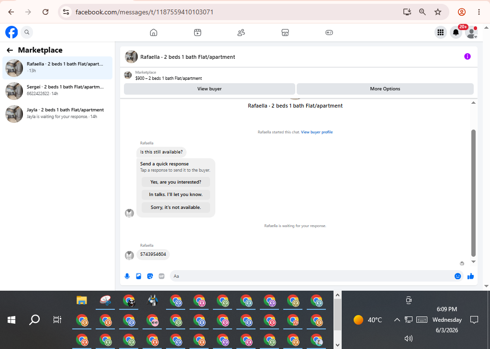Click the 40°C weather widget

click(x=367, y=320)
